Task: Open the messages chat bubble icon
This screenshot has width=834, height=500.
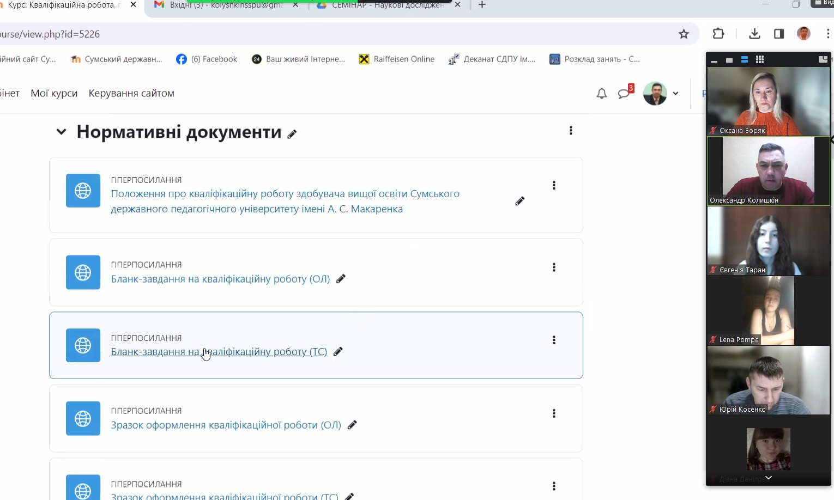Action: point(624,94)
